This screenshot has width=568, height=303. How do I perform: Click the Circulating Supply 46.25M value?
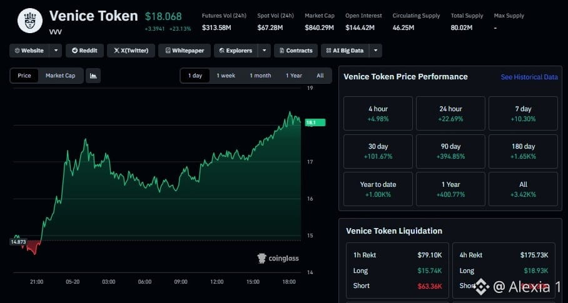[403, 27]
